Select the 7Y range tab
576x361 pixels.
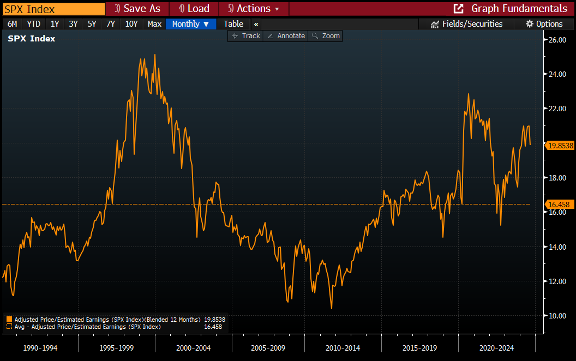point(111,24)
